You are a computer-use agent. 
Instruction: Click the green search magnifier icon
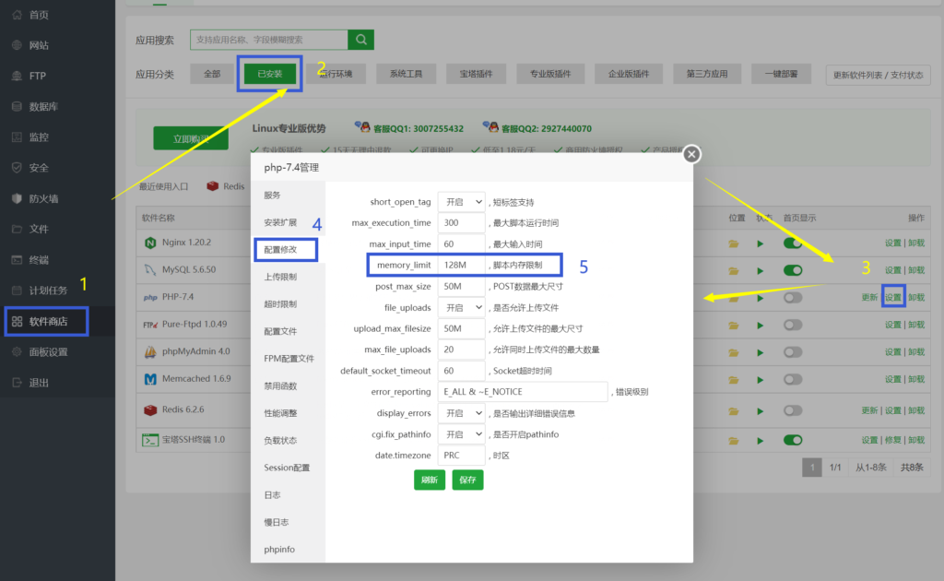click(x=360, y=40)
